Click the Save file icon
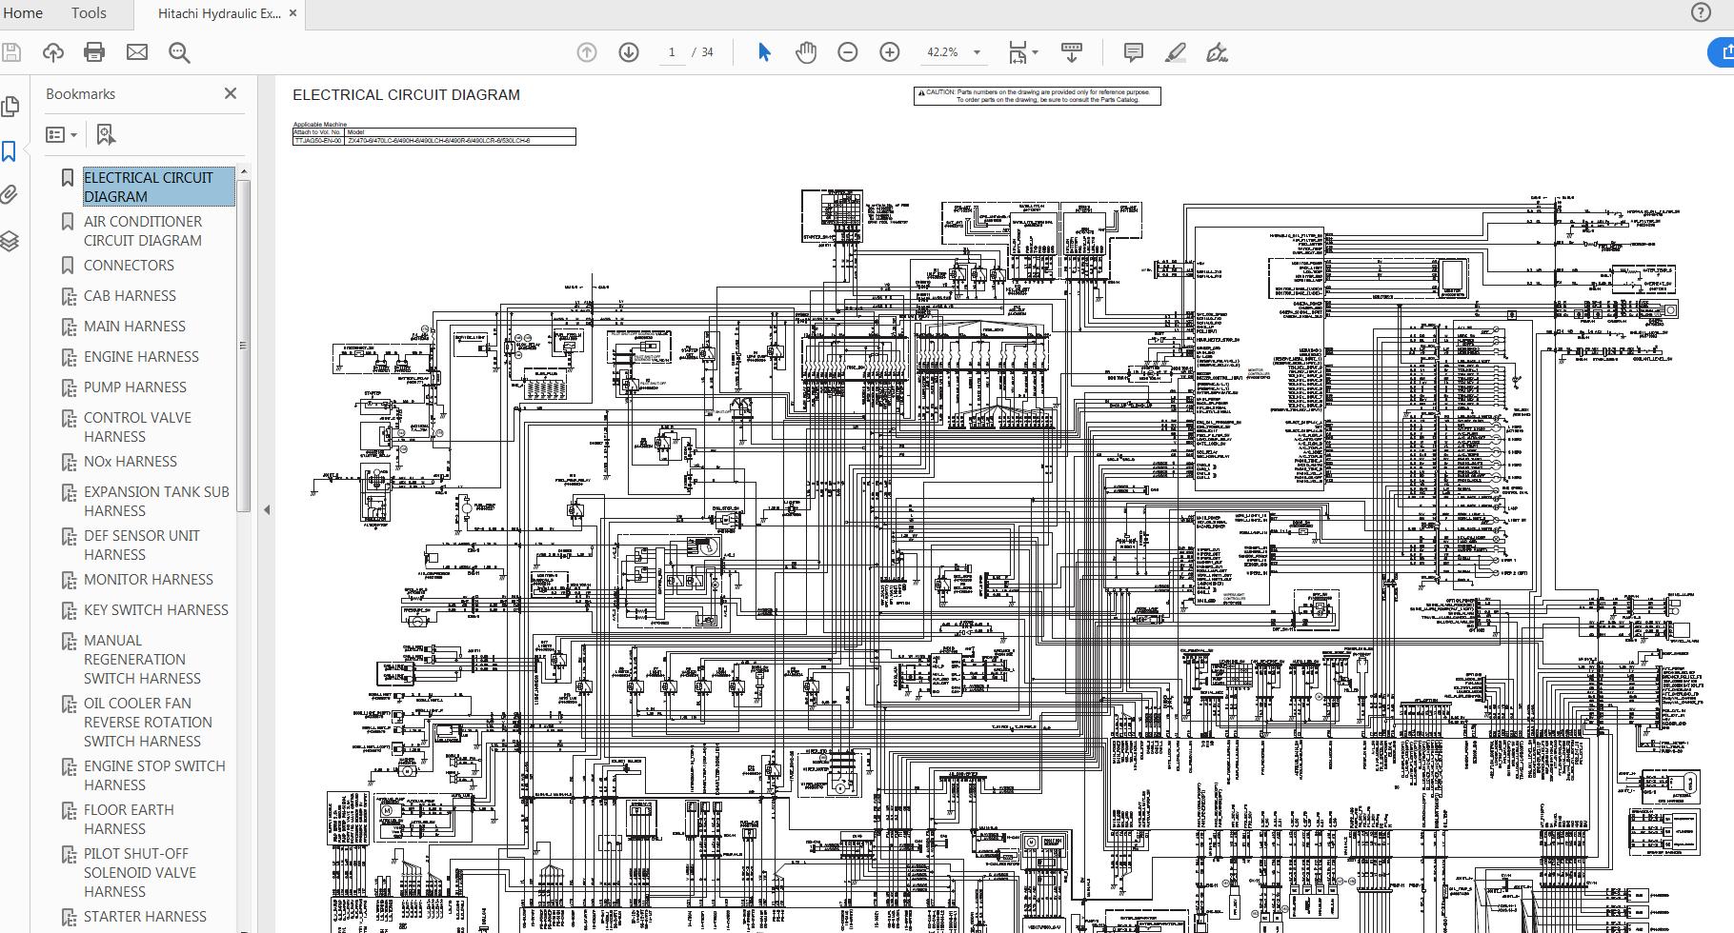 coord(10,53)
